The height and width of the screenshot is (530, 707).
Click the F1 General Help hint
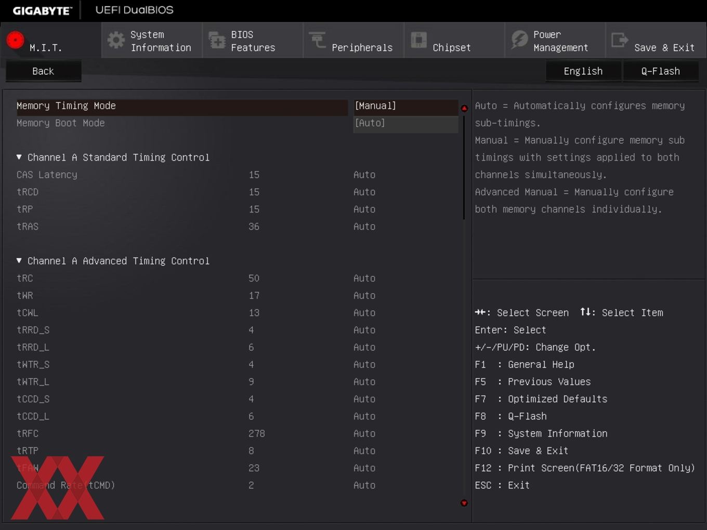(525, 364)
